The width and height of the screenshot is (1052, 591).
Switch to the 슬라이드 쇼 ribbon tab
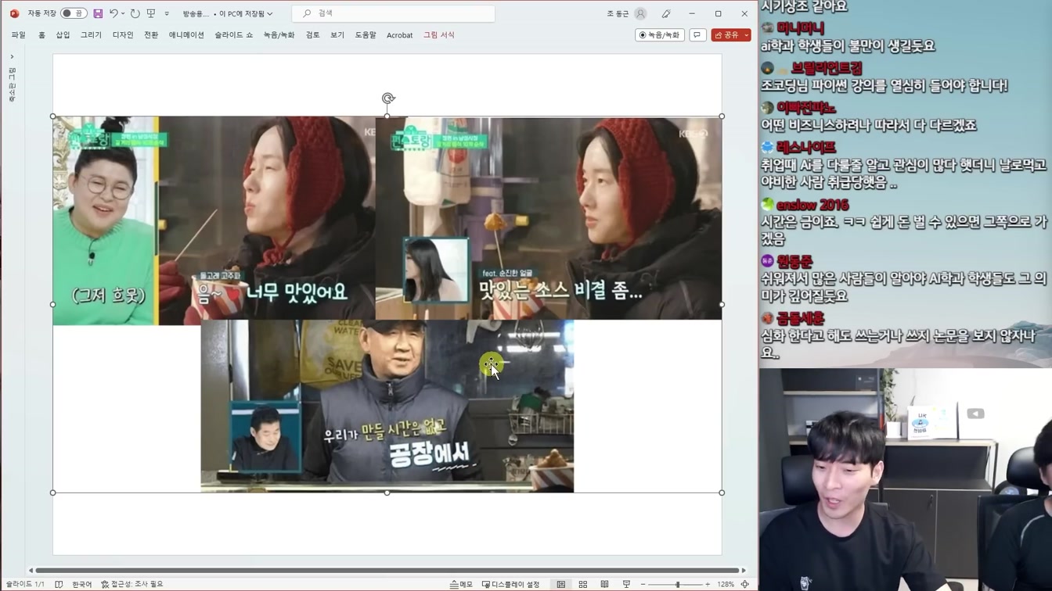233,35
